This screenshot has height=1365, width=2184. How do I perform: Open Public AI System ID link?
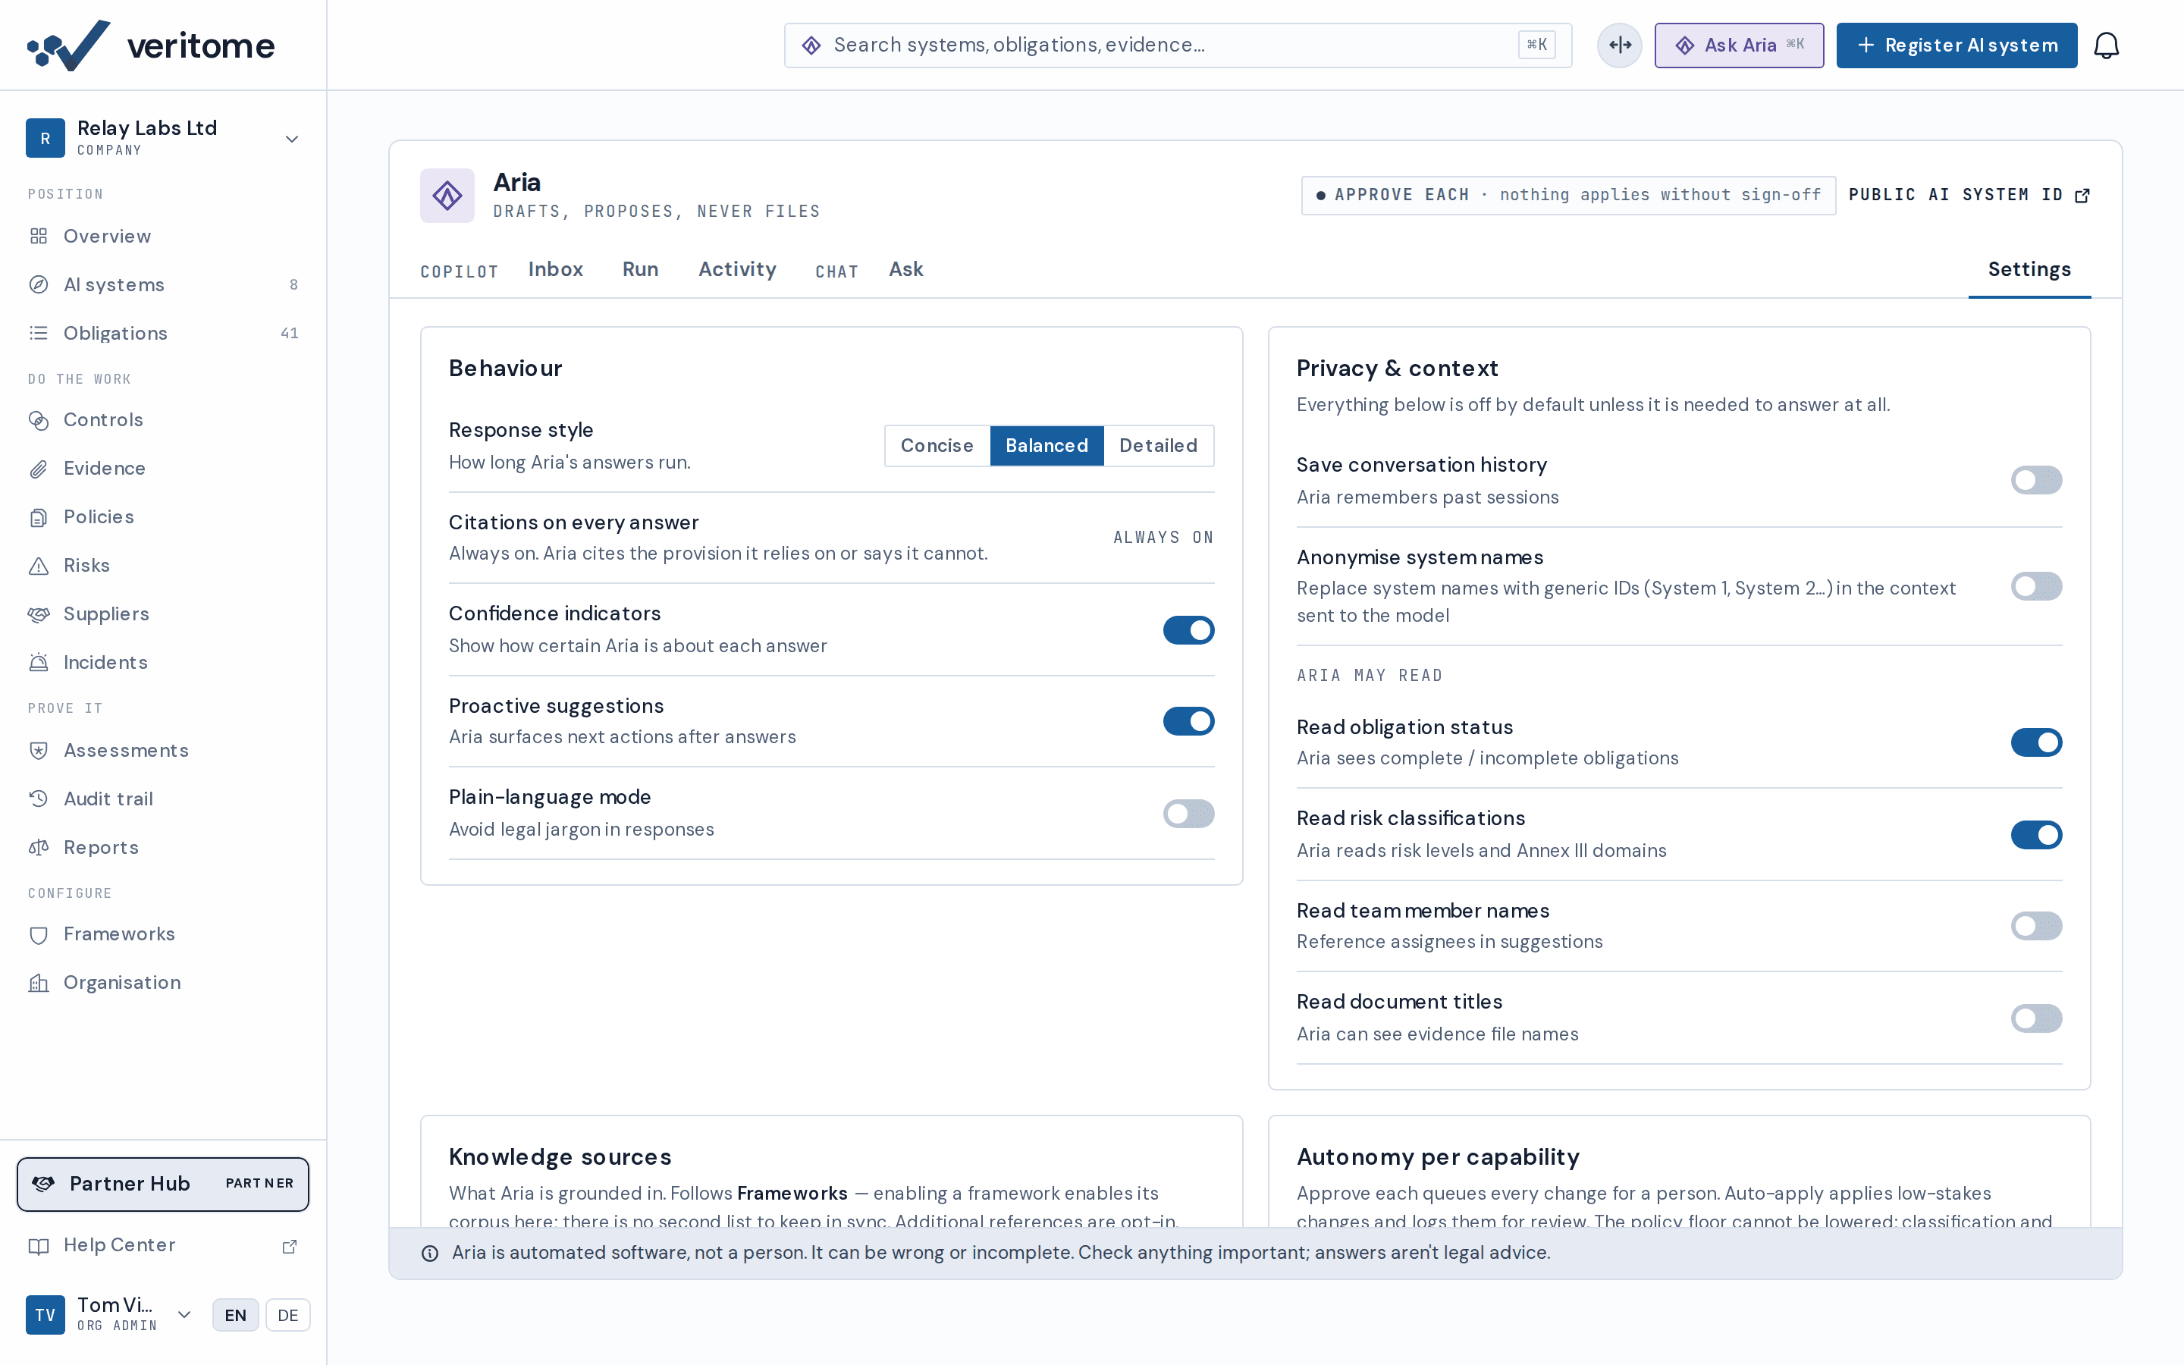(x=1969, y=195)
